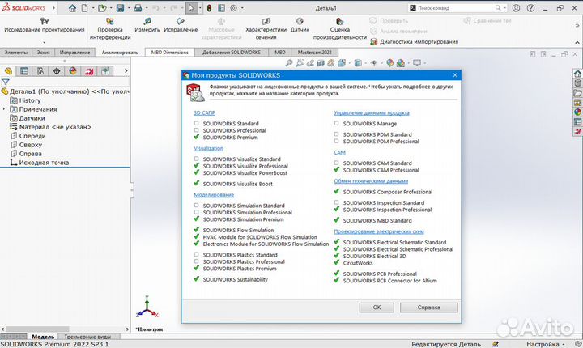Click Проверка интерференции tool
The height and width of the screenshot is (348, 583).
[x=110, y=28]
